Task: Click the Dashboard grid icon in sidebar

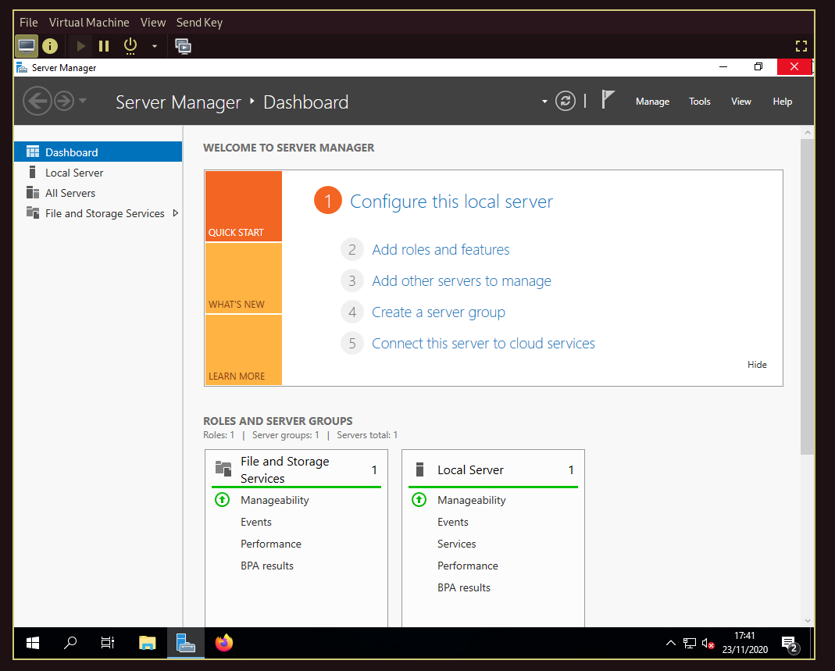Action: [x=33, y=152]
